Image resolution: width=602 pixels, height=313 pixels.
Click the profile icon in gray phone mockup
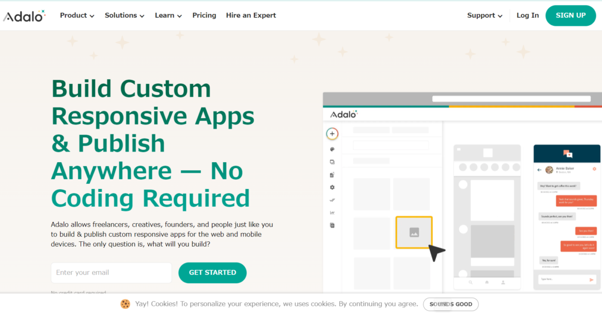(x=503, y=282)
